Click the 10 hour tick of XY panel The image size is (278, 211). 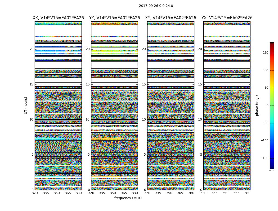tap(144, 119)
